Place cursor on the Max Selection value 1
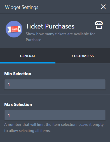Image resolution: width=110 pixels, height=142 pixels. click(x=9, y=115)
